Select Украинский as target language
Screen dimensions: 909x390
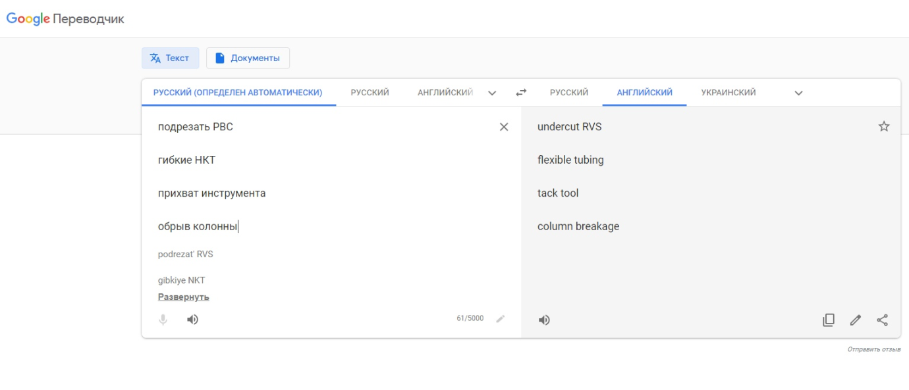click(x=728, y=93)
